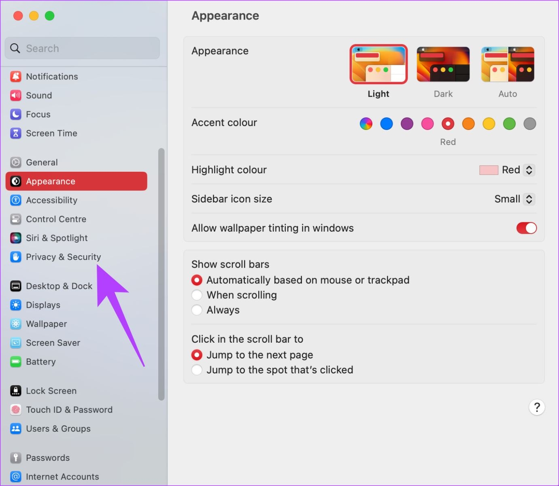Toggle Allow wallpaper tinting in windows
The width and height of the screenshot is (559, 486).
tap(526, 228)
